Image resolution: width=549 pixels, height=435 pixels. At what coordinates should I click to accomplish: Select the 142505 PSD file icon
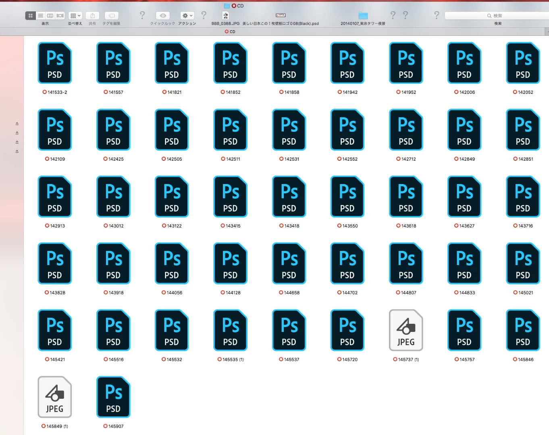point(172,130)
